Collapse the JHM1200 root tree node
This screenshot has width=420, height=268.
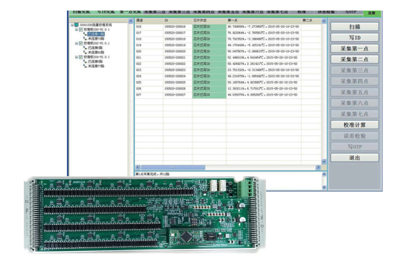tap(72, 25)
